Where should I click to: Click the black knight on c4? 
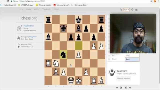point(63,54)
